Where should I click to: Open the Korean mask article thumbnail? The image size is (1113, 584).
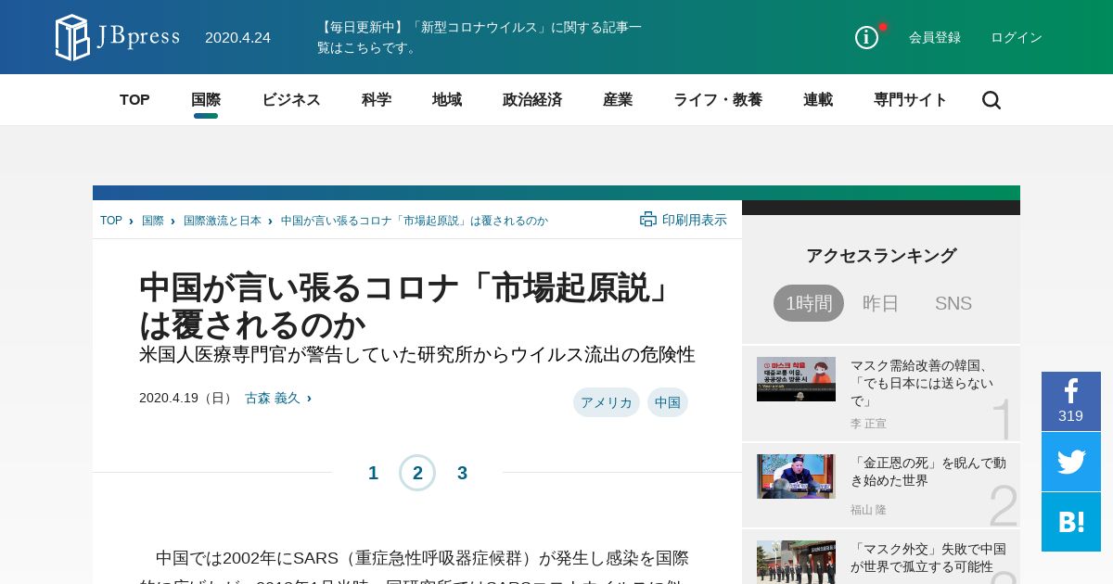click(796, 379)
